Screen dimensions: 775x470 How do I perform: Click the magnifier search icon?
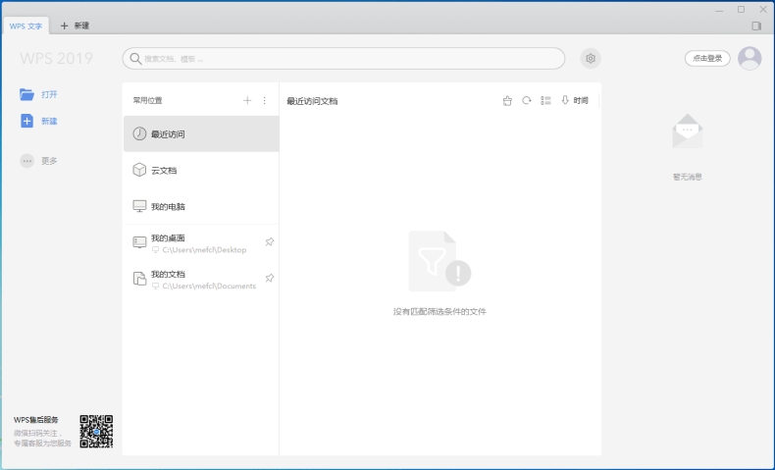[x=135, y=59]
